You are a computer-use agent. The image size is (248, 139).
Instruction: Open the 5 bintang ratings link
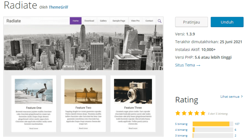tap(181, 124)
